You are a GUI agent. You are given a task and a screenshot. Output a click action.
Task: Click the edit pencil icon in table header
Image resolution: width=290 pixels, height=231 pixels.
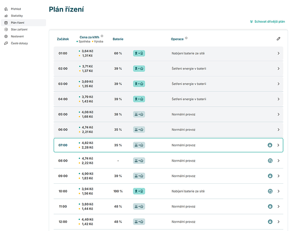(278, 39)
